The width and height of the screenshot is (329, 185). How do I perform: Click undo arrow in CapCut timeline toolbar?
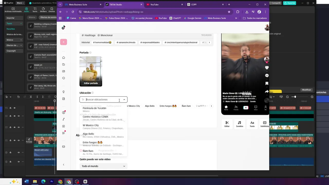point(18,97)
